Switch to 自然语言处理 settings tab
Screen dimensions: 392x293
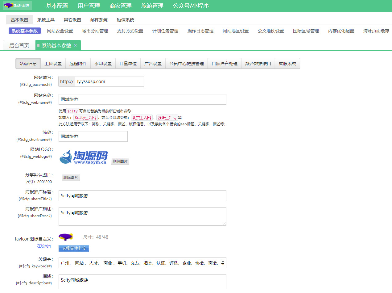[225, 64]
